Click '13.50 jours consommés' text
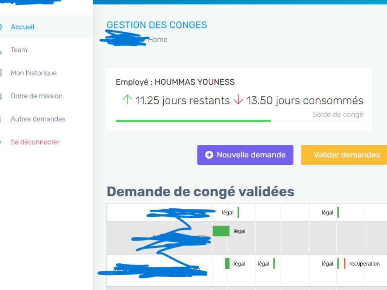387x290 pixels. click(305, 101)
